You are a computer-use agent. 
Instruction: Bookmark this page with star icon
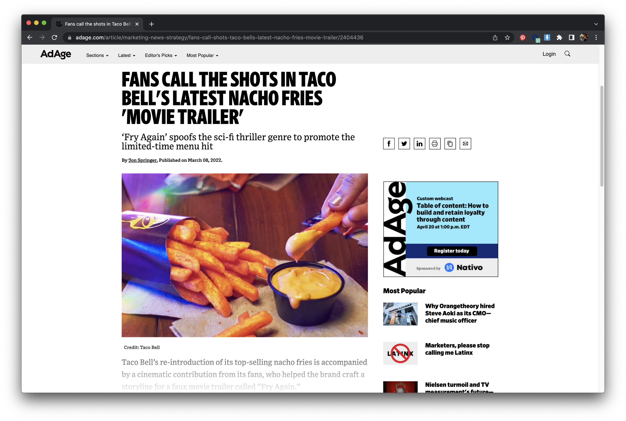click(x=507, y=37)
